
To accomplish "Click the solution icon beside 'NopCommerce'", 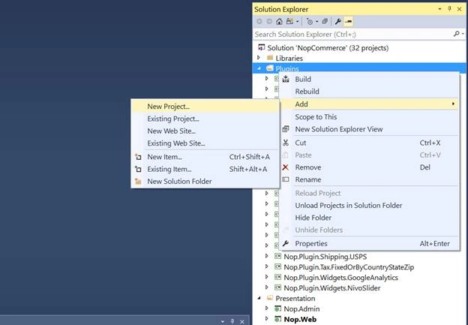I will pyautogui.click(x=261, y=47).
